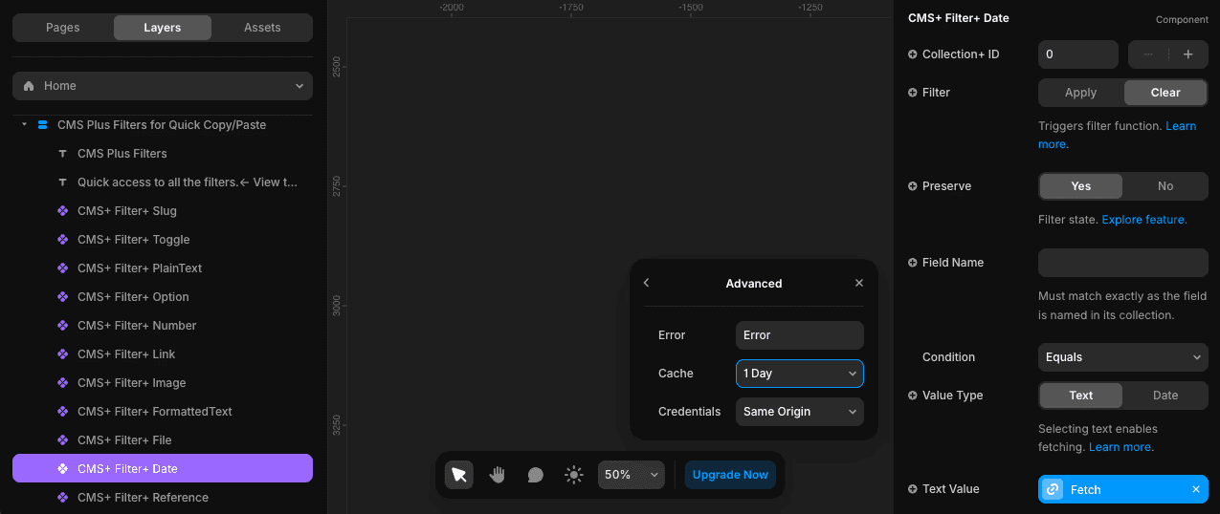Open the Cache dropdown
This screenshot has height=514, width=1220.
[x=799, y=374]
